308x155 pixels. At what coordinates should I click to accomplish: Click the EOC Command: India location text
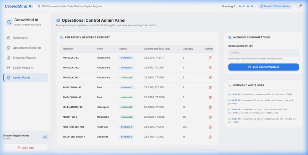[71, 6]
